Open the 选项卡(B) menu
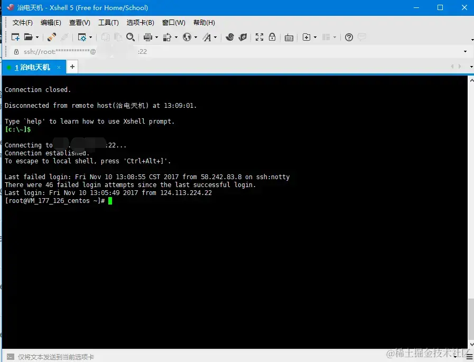Image resolution: width=474 pixels, height=362 pixels. (140, 23)
